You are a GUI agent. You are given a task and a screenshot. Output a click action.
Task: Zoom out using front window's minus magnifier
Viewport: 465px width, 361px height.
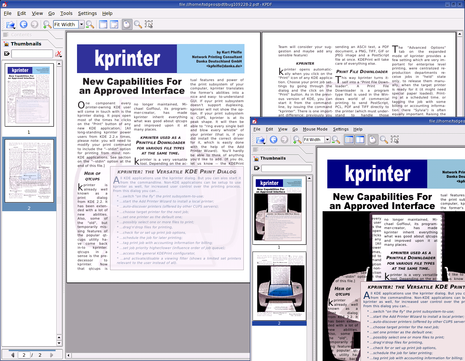[336, 140]
